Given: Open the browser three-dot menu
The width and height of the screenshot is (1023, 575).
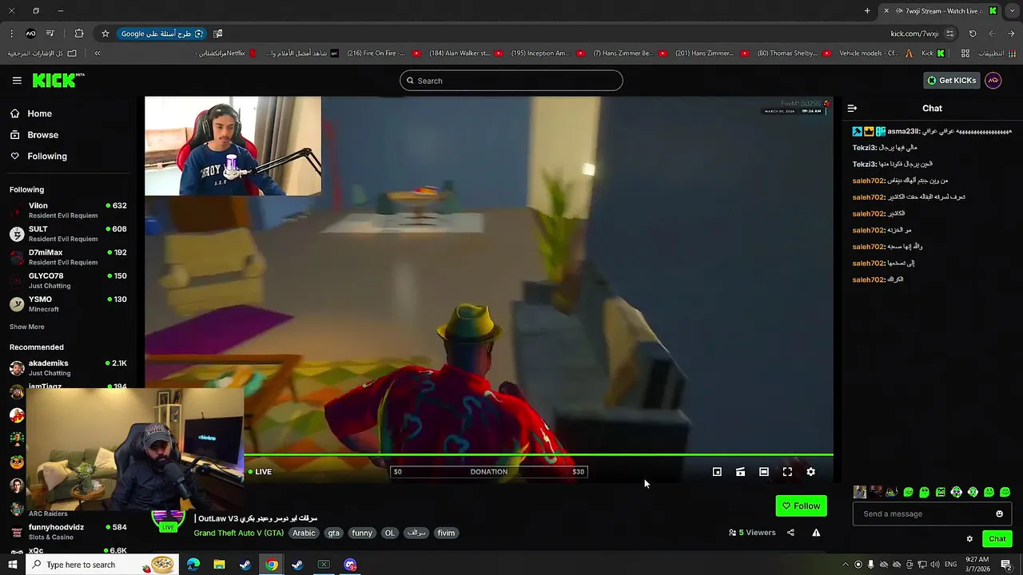Looking at the screenshot, I should pos(11,34).
